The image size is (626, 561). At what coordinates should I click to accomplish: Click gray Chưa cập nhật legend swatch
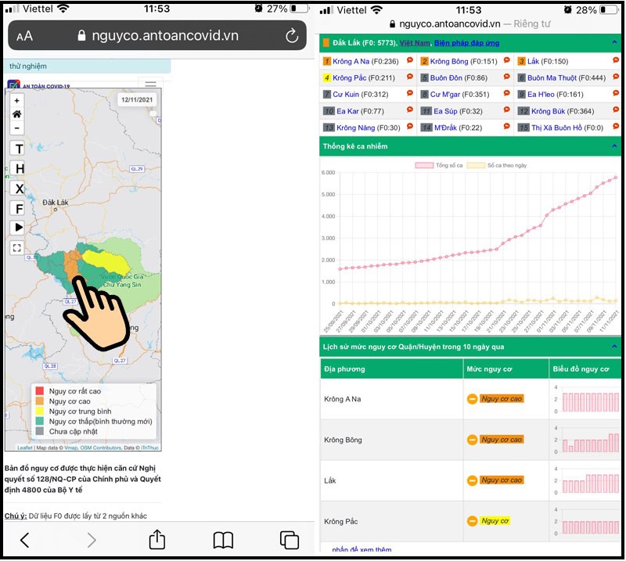pos(40,431)
